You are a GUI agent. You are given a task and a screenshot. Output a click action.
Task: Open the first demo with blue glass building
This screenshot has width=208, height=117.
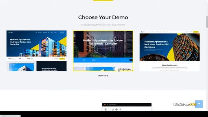[x=36, y=51]
